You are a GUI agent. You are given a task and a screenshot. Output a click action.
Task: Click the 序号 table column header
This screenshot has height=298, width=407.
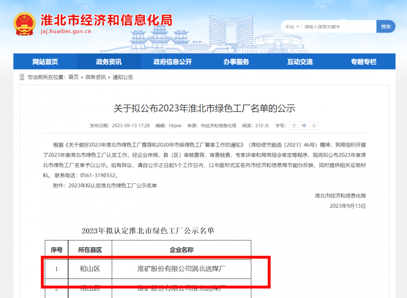pos(57,250)
